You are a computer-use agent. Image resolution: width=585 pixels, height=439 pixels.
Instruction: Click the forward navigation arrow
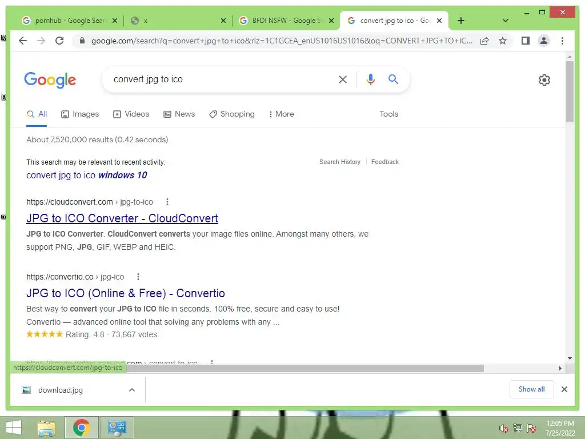pos(41,41)
